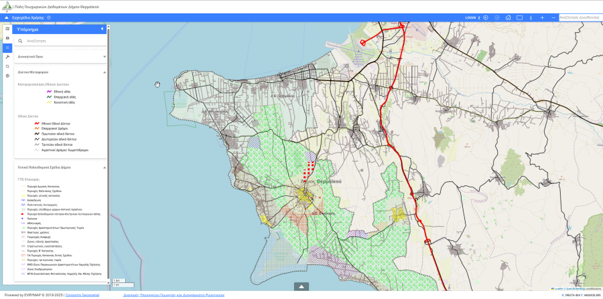Viewport: 603px width, 299px height.
Task: Click the info 'i' toolbar icon
Action: [x=531, y=17]
